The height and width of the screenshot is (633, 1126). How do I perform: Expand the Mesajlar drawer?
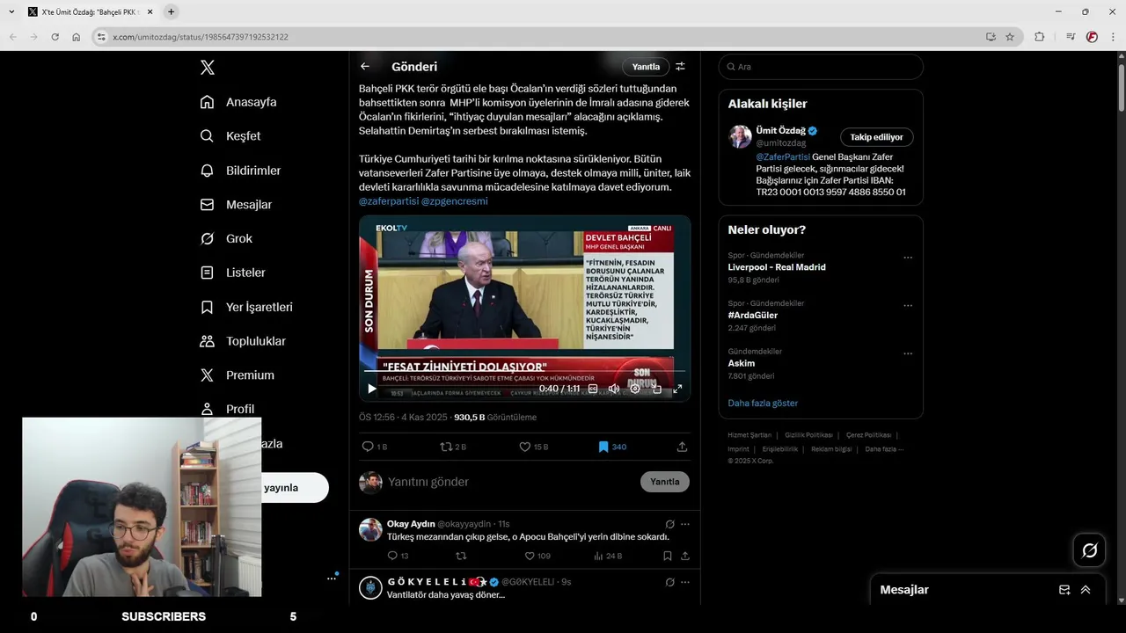click(x=1086, y=590)
